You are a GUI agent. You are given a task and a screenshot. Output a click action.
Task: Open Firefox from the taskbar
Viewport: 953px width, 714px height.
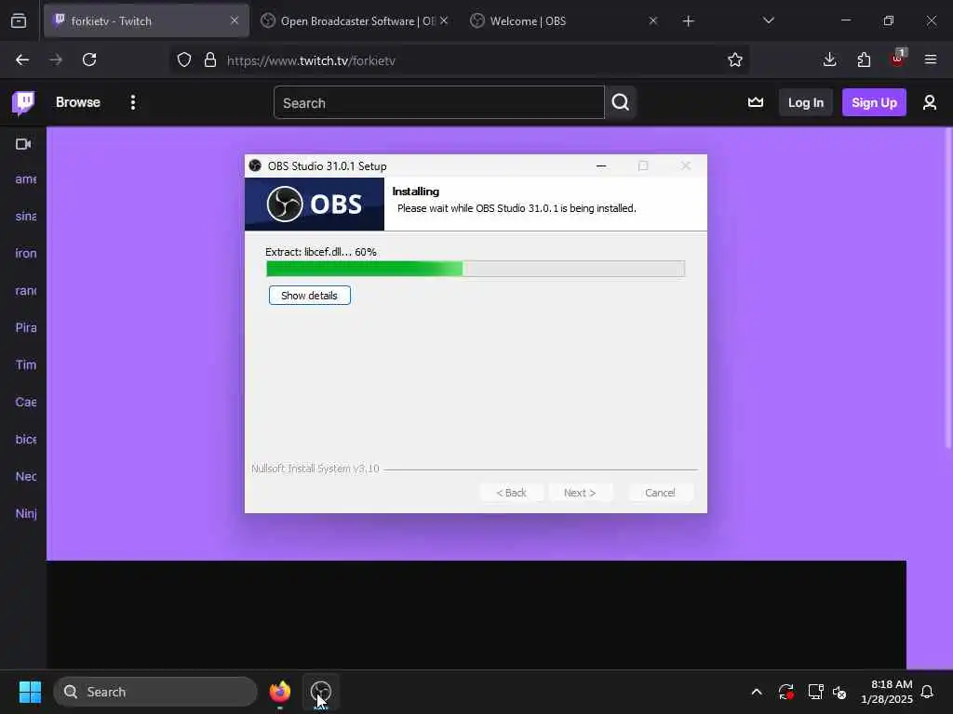click(x=279, y=692)
